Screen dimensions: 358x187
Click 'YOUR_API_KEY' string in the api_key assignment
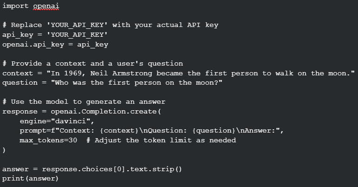pos(77,35)
